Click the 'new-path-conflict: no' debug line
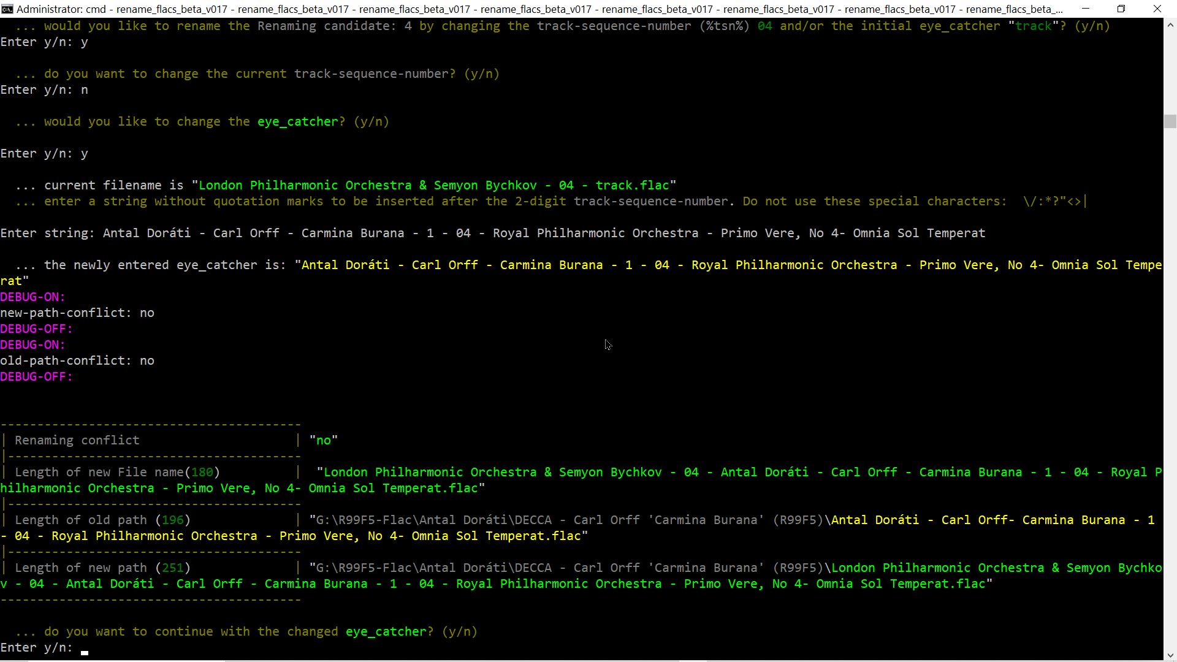Image resolution: width=1177 pixels, height=662 pixels. (x=77, y=313)
